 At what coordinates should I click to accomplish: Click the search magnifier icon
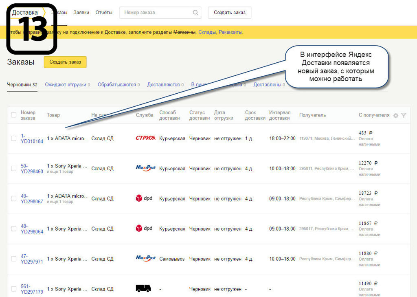click(195, 13)
